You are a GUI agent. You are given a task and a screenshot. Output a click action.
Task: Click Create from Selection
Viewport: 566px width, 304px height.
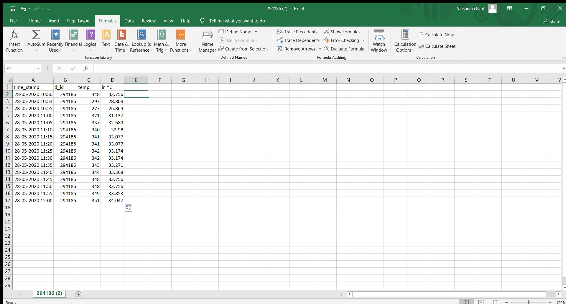pos(243,49)
